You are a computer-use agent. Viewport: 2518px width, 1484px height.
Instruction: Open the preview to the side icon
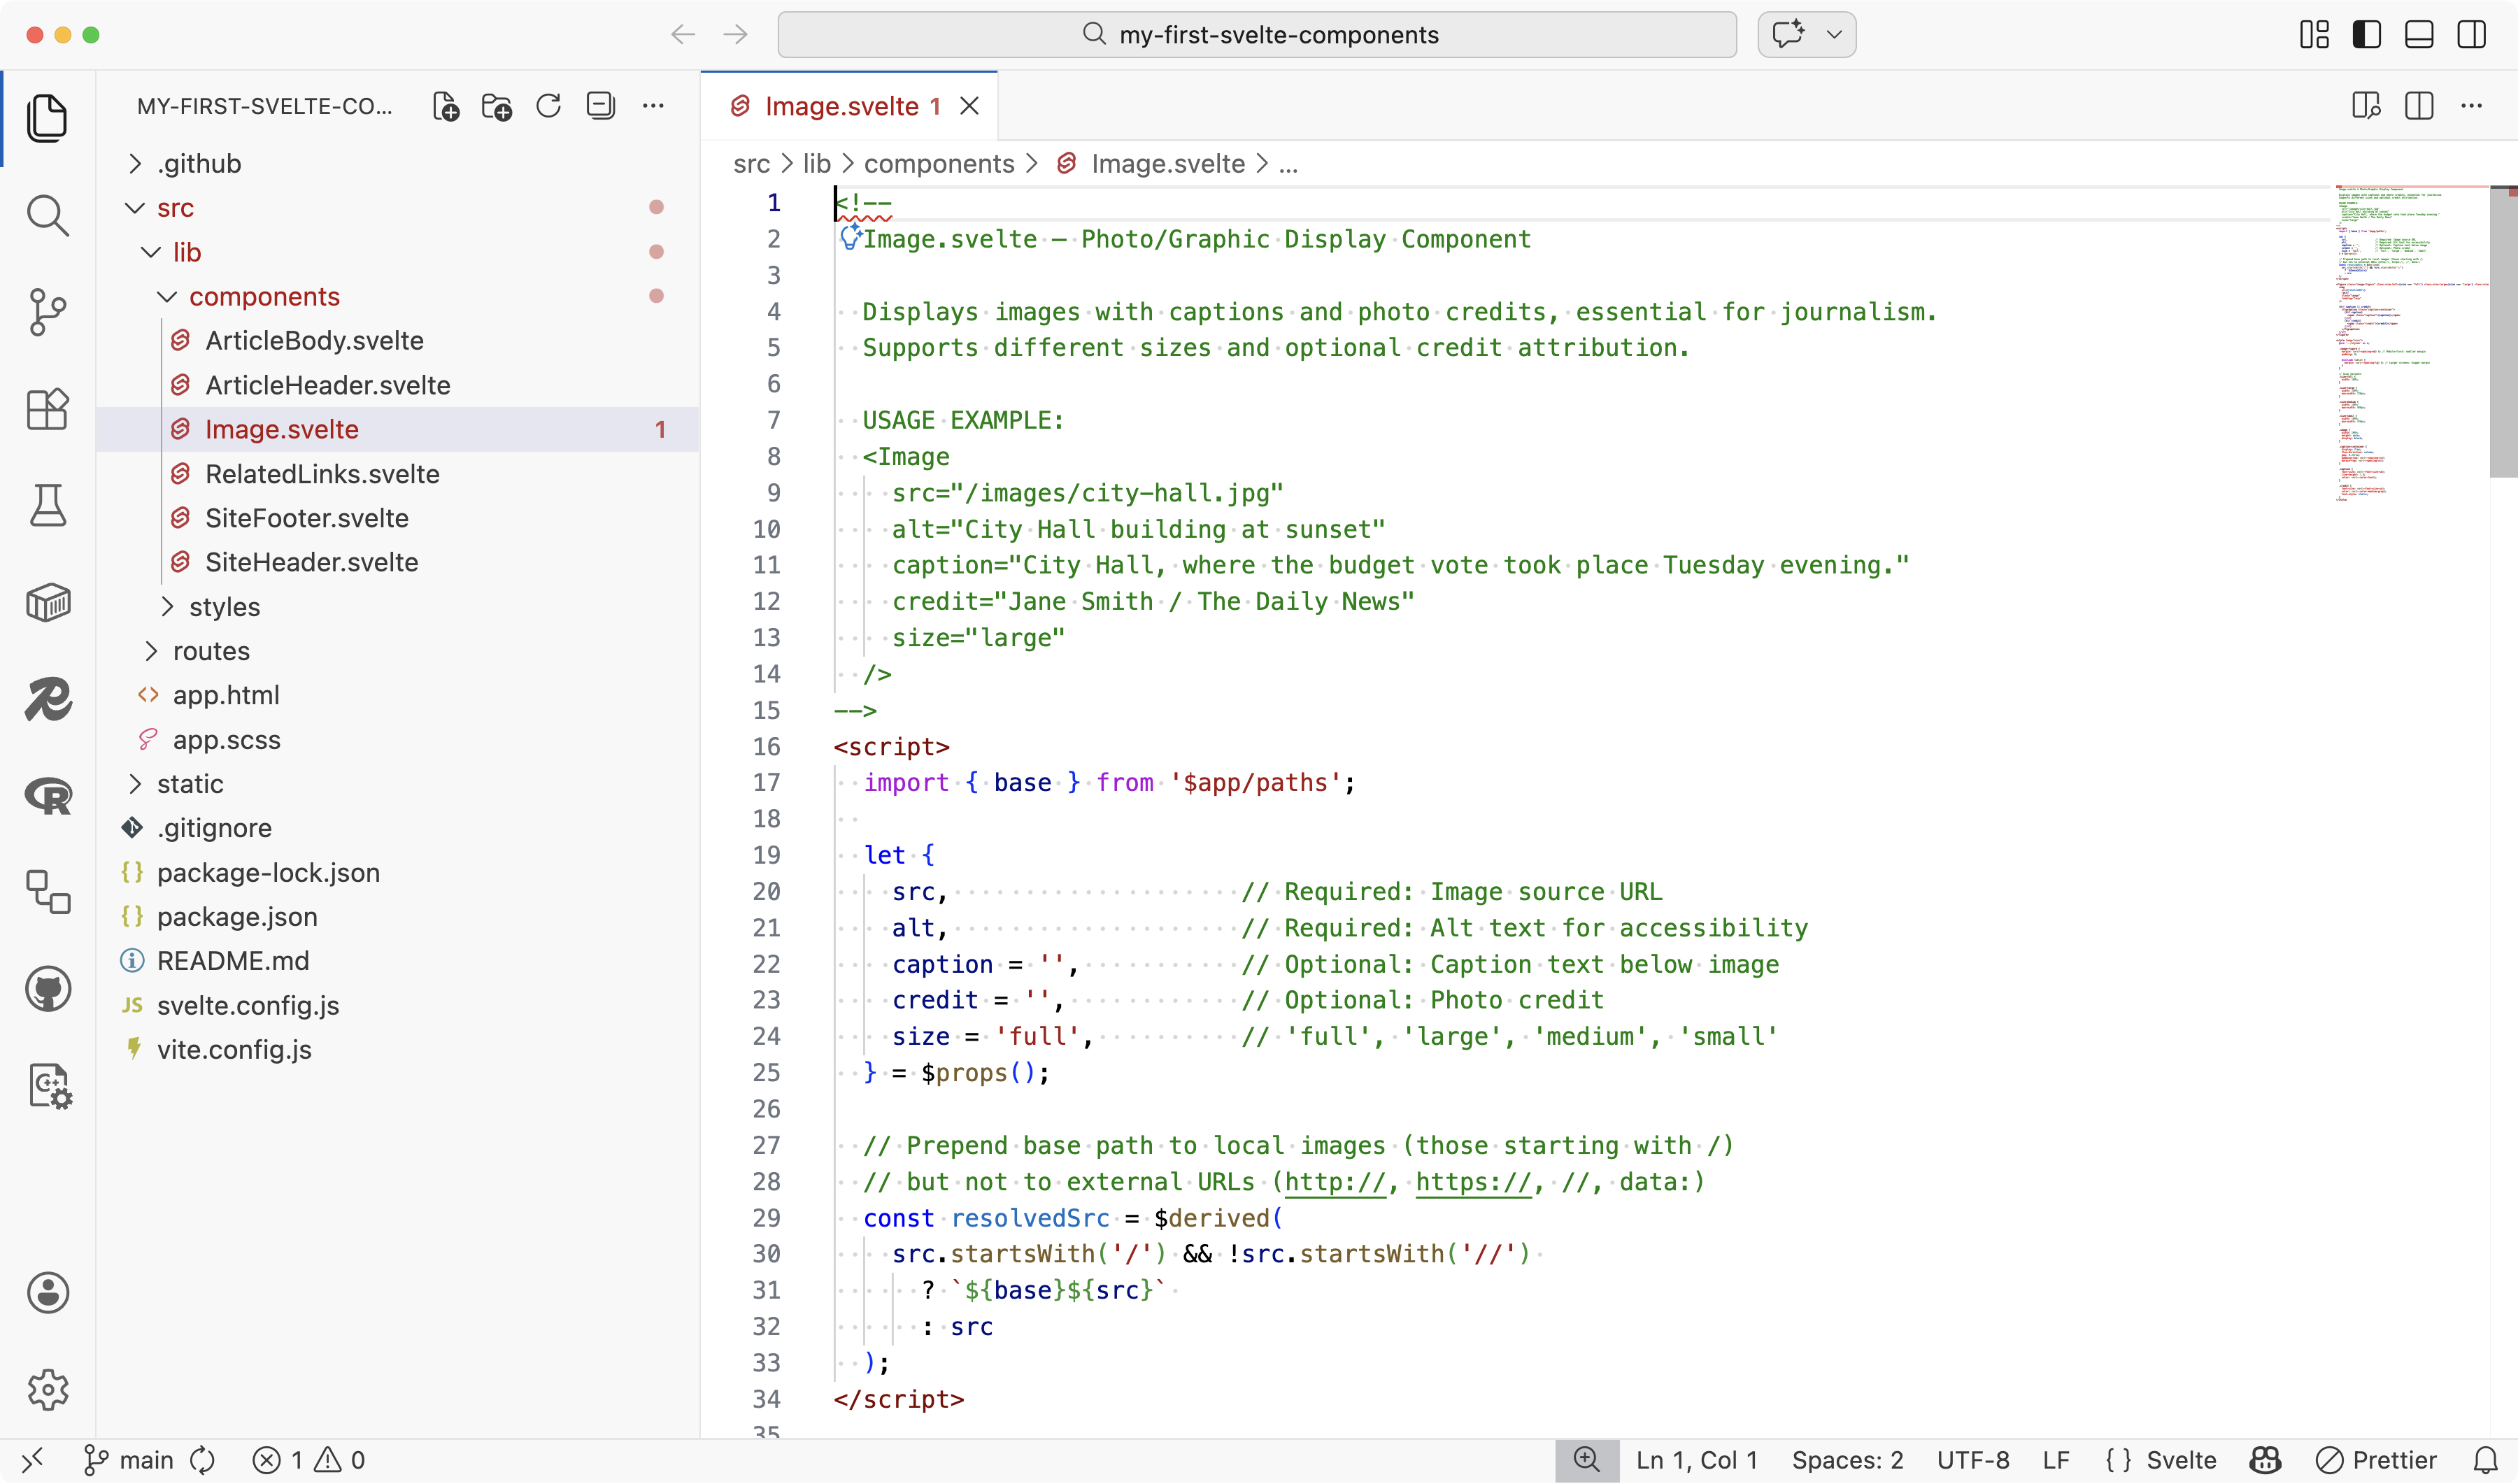[x=2366, y=106]
